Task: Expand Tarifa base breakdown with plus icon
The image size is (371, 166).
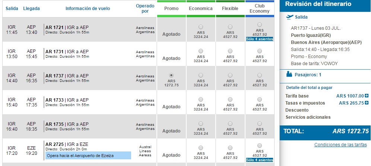Action: point(367,96)
